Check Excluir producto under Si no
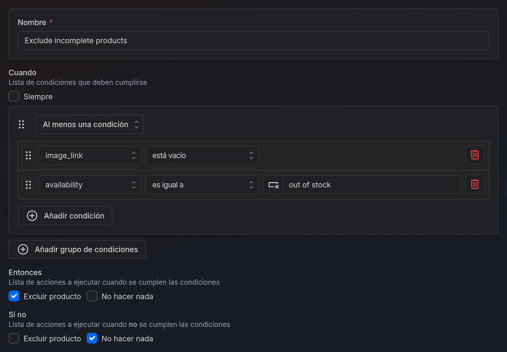Screen dimensions: 507x352 14,338
